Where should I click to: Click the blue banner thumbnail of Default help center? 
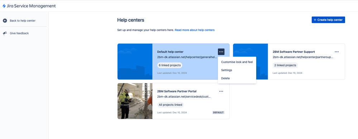pos(135,62)
